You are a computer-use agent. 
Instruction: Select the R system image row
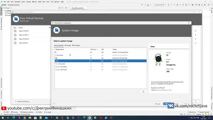tap(101, 52)
